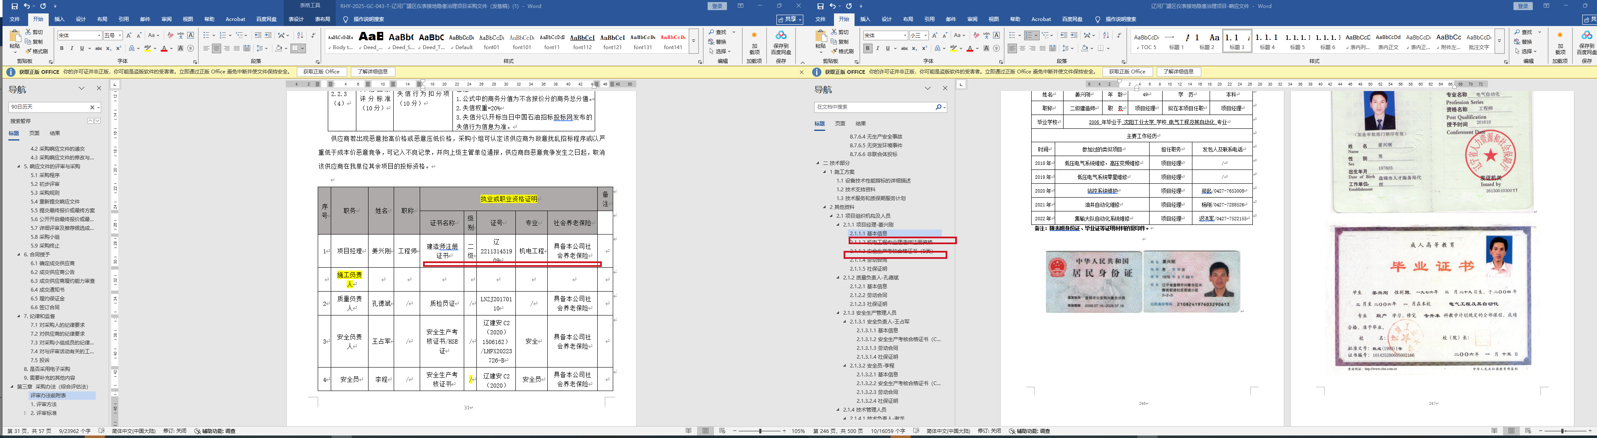Justify paragraph text in the left Word ribbon
The width and height of the screenshot is (1597, 438).
[x=237, y=48]
